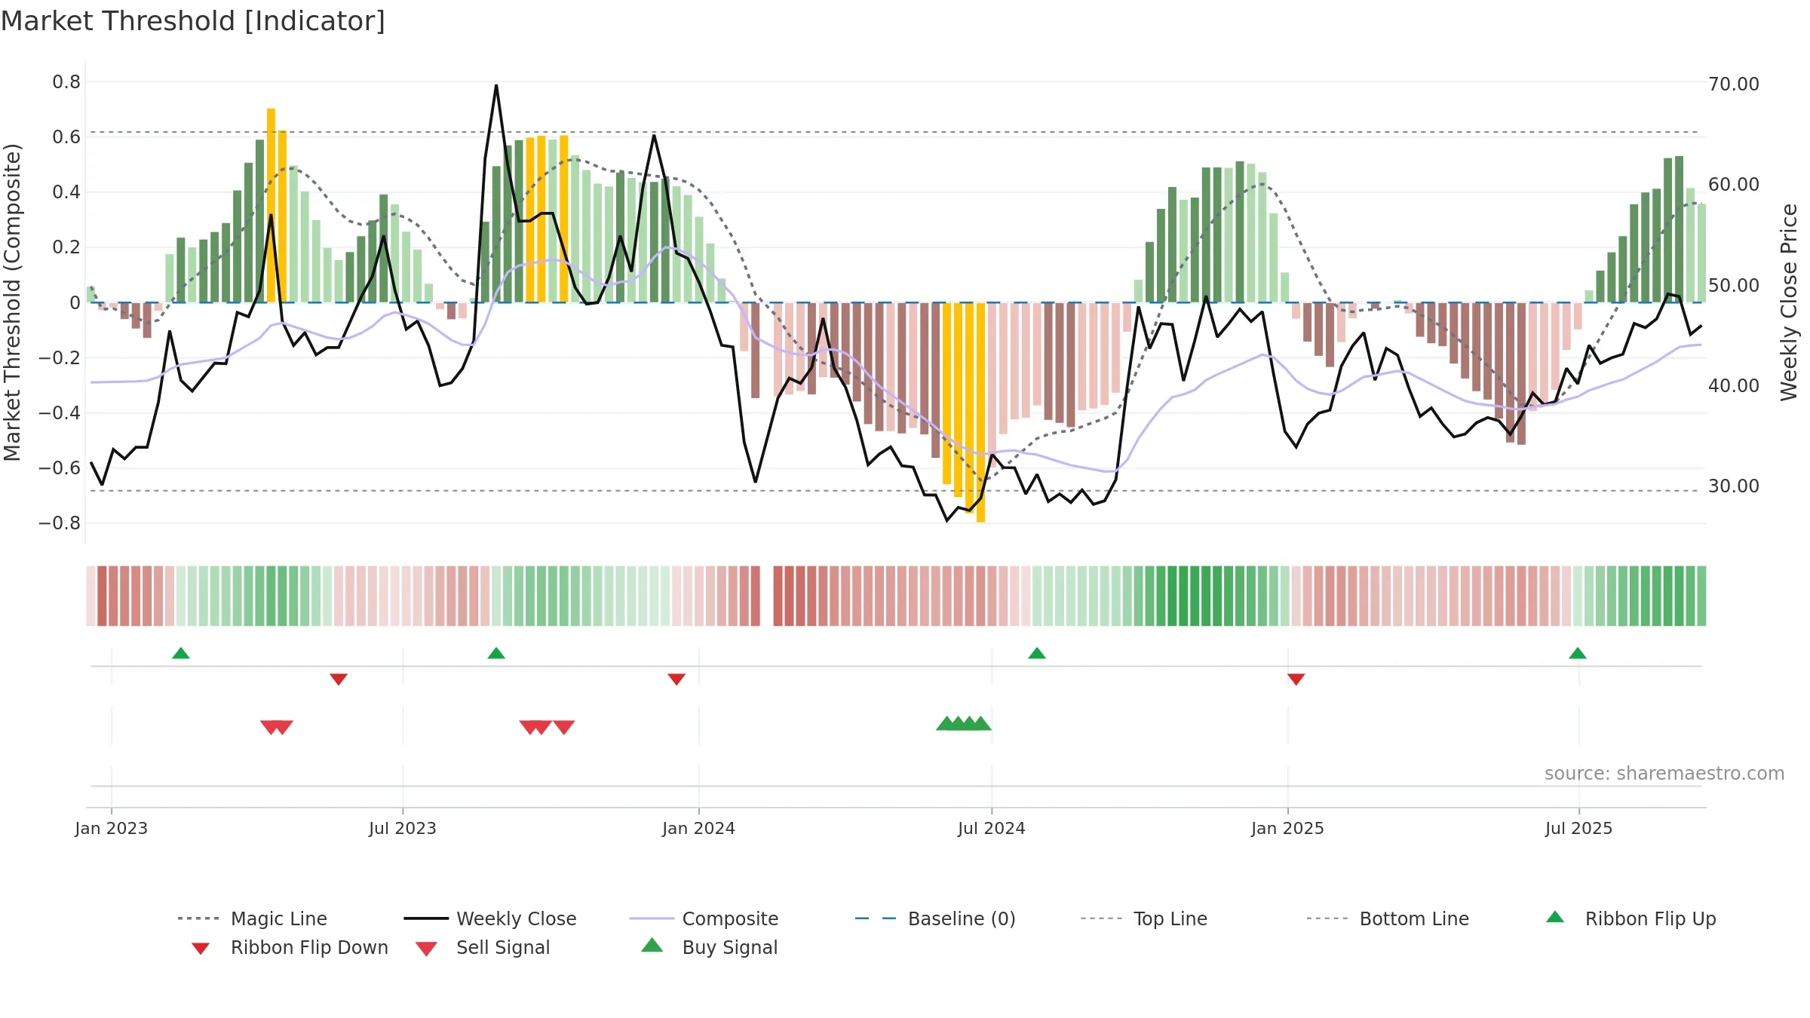Click the ribbon flip down marker near May 2023

(339, 679)
